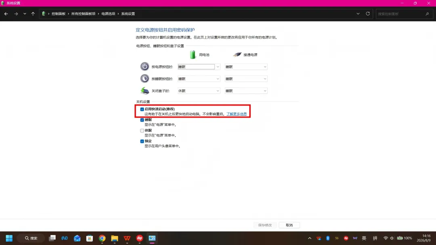This screenshot has width=436, height=245.
Task: Toggle the 睡眠 checkbox under 关机设置
Action: [x=142, y=120]
